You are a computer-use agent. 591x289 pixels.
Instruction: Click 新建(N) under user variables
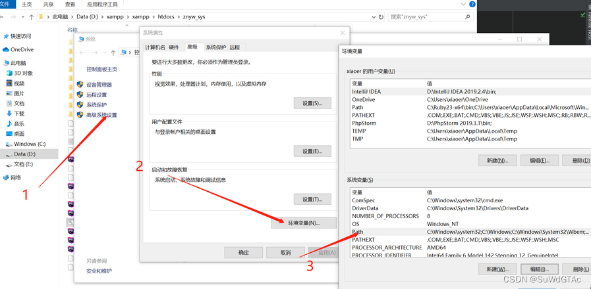point(497,160)
